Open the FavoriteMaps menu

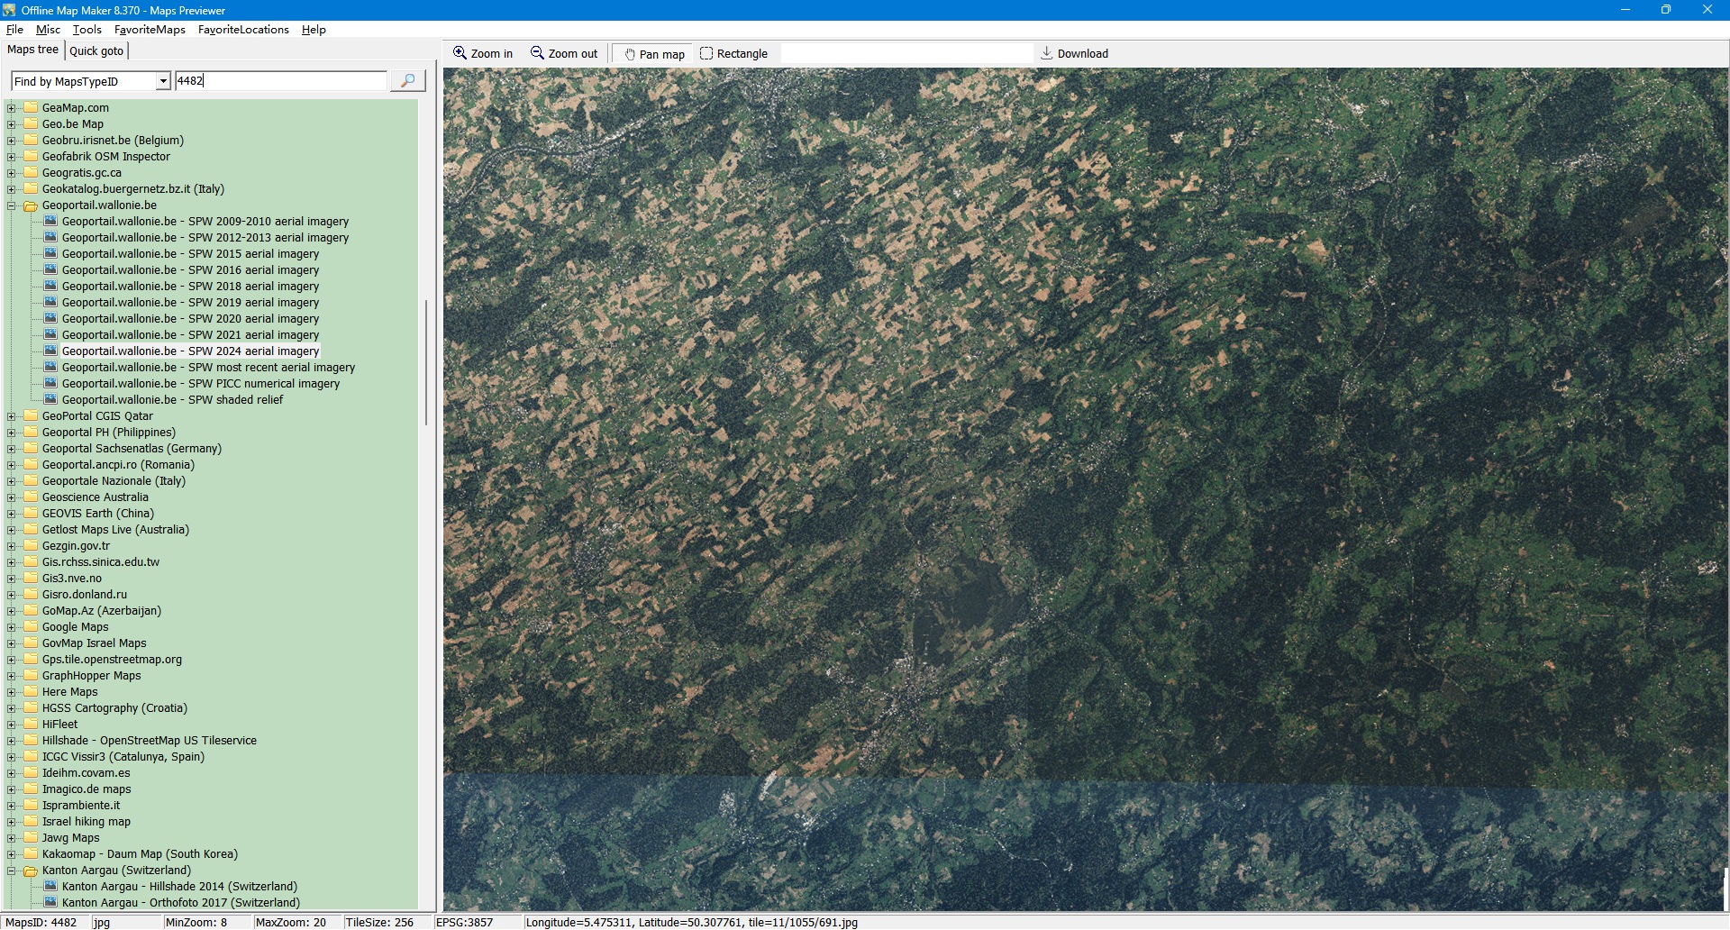[x=150, y=30]
